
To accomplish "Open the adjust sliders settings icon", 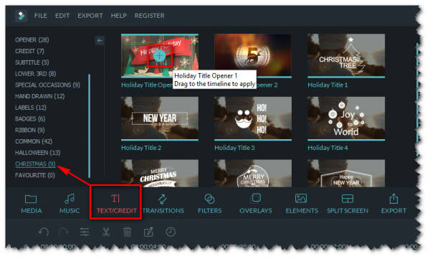I will [85, 232].
